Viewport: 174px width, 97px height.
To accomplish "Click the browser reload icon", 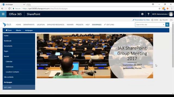I will click(x=10, y=8).
